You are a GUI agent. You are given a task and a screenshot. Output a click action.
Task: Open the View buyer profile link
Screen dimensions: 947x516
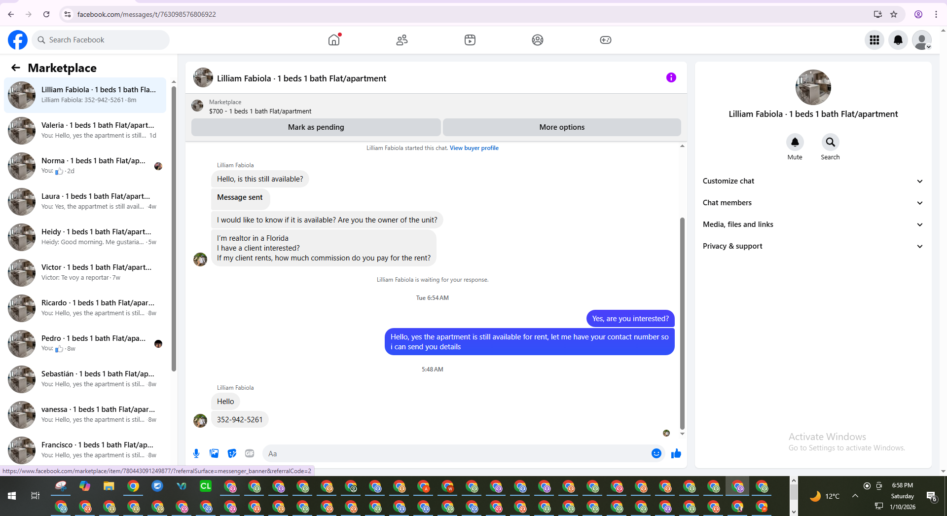coord(474,148)
